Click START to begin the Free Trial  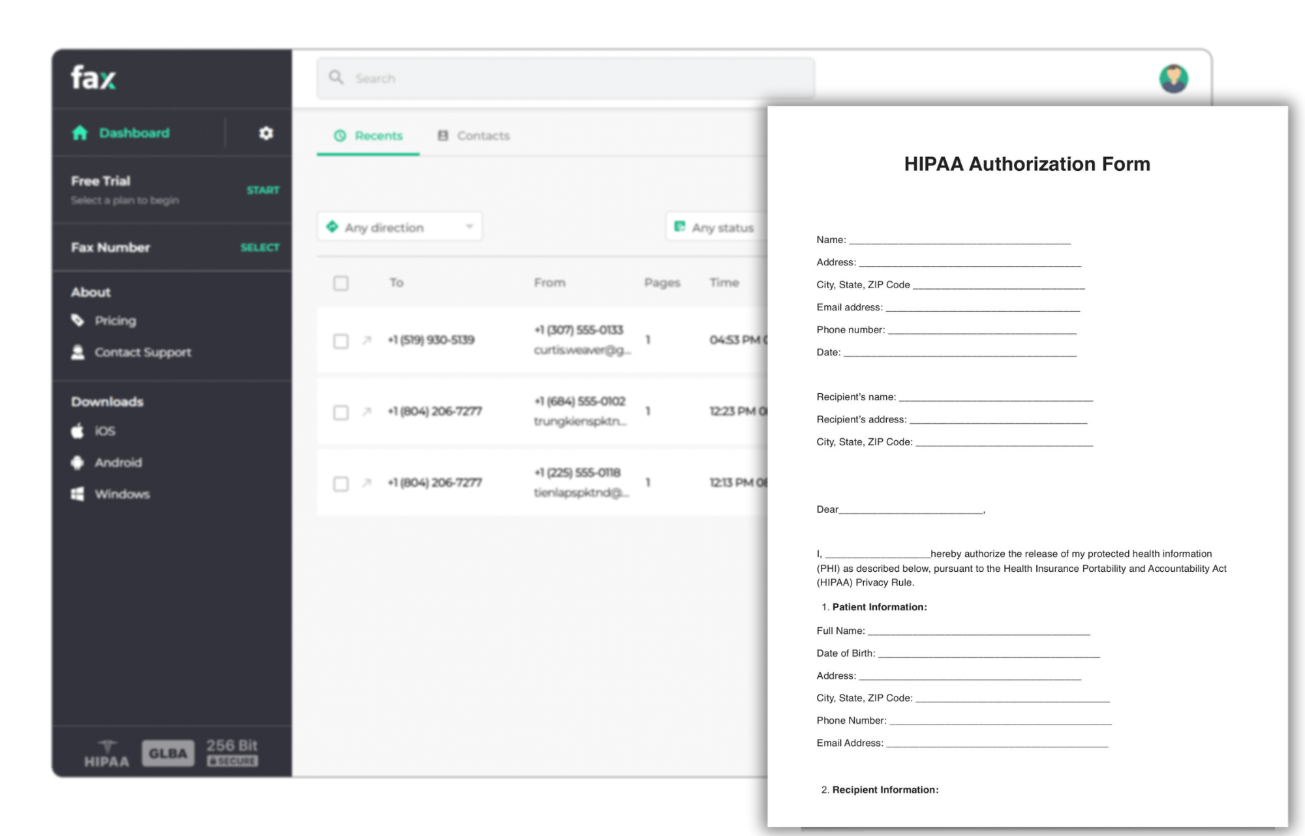[263, 190]
